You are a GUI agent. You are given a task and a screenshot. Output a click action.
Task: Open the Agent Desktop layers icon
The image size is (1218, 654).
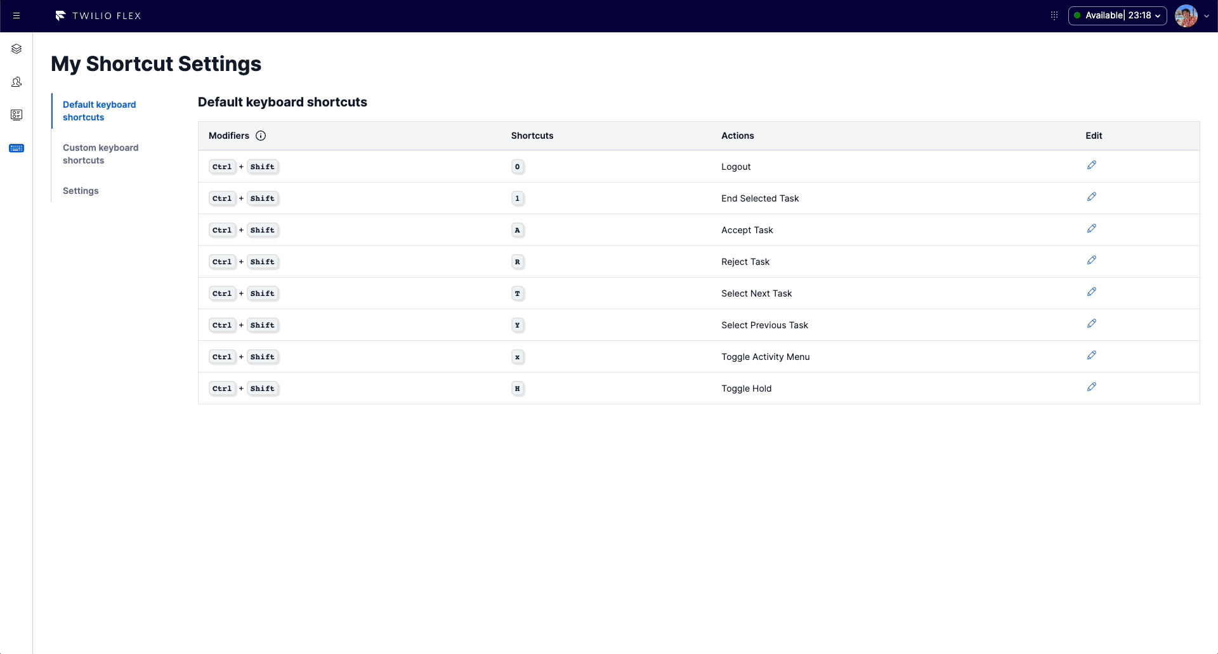coord(16,49)
